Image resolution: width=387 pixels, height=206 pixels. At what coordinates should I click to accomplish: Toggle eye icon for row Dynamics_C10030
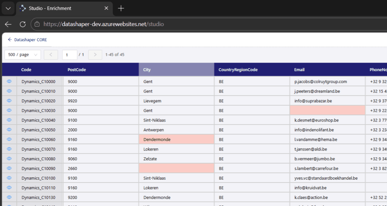click(9, 111)
